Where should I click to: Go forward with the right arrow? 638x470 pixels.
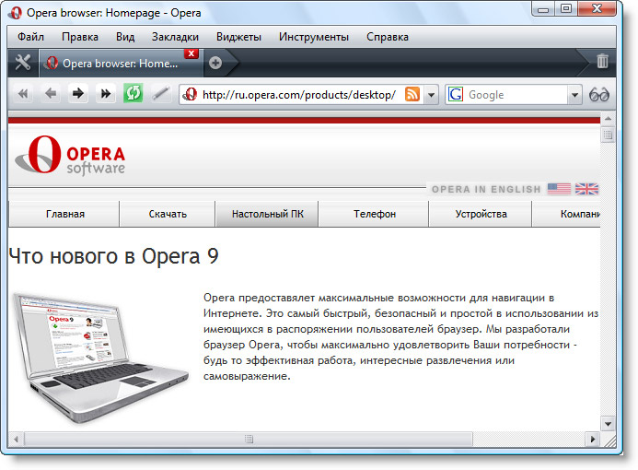(x=78, y=94)
